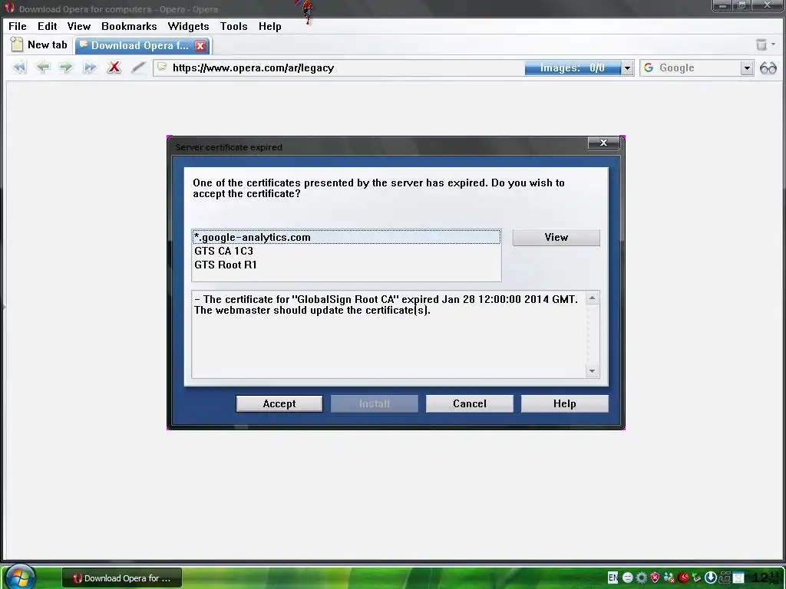Click the New tab page icon

pyautogui.click(x=17, y=44)
